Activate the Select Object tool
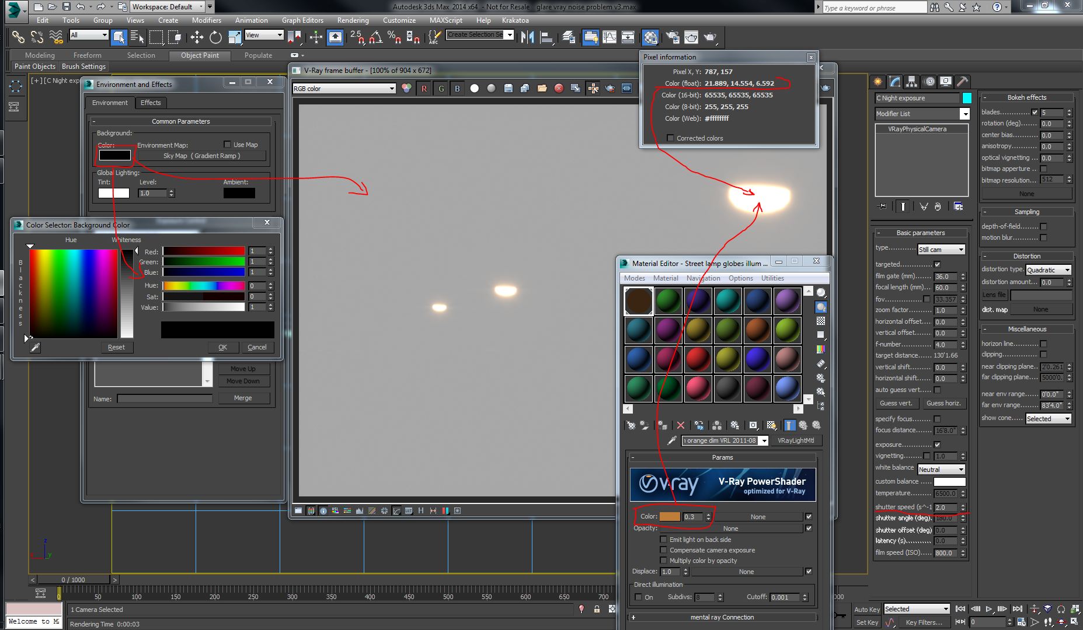This screenshot has height=630, width=1083. point(119,37)
